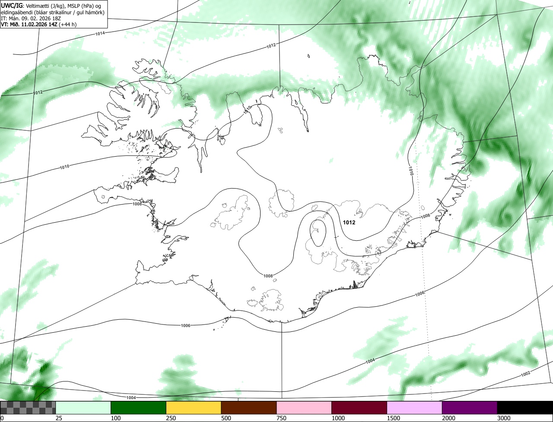The height and width of the screenshot is (422, 553).
Task: Click the legend value '1000'
Action: (338, 418)
